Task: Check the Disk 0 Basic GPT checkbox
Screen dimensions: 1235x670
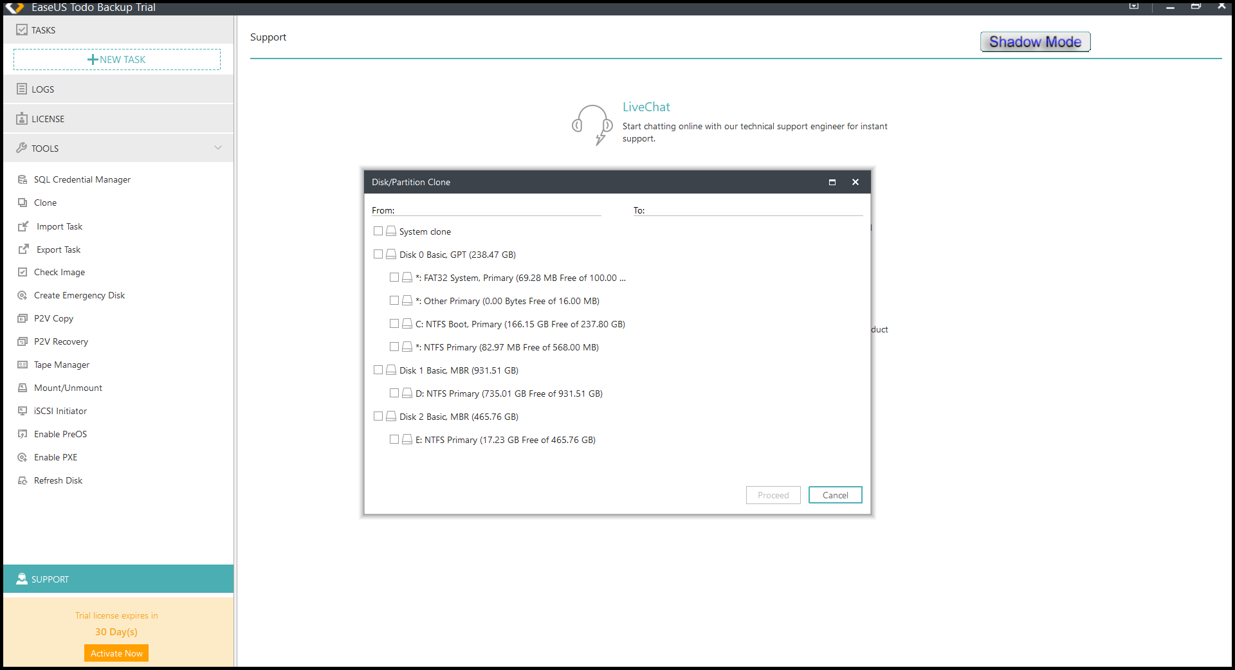Action: tap(378, 254)
